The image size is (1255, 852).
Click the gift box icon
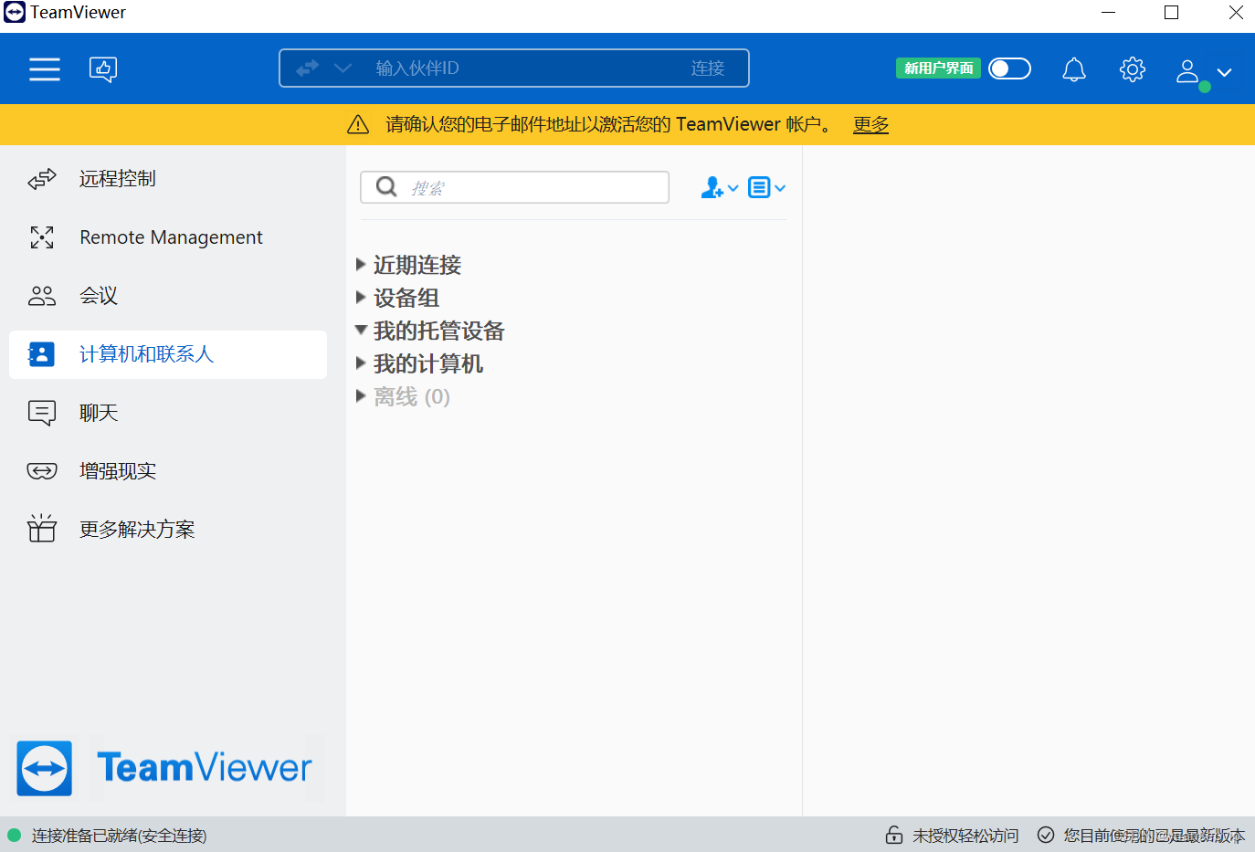pyautogui.click(x=42, y=528)
